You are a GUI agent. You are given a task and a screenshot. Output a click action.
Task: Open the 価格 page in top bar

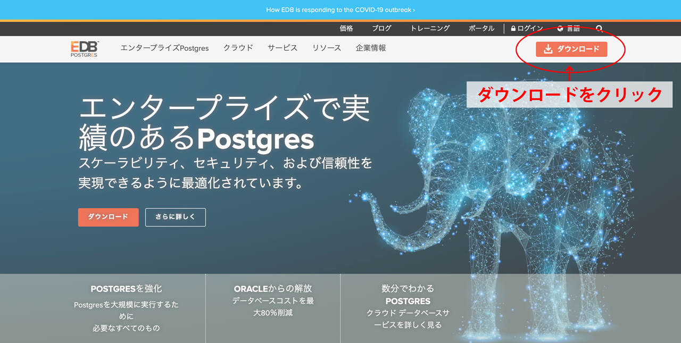click(346, 28)
